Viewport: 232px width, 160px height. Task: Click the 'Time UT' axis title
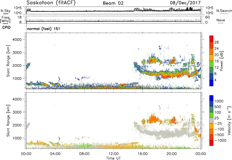(x=113, y=158)
